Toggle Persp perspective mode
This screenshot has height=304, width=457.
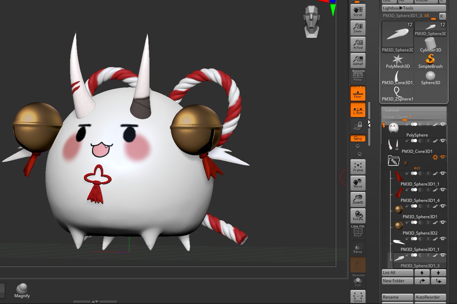(x=358, y=76)
